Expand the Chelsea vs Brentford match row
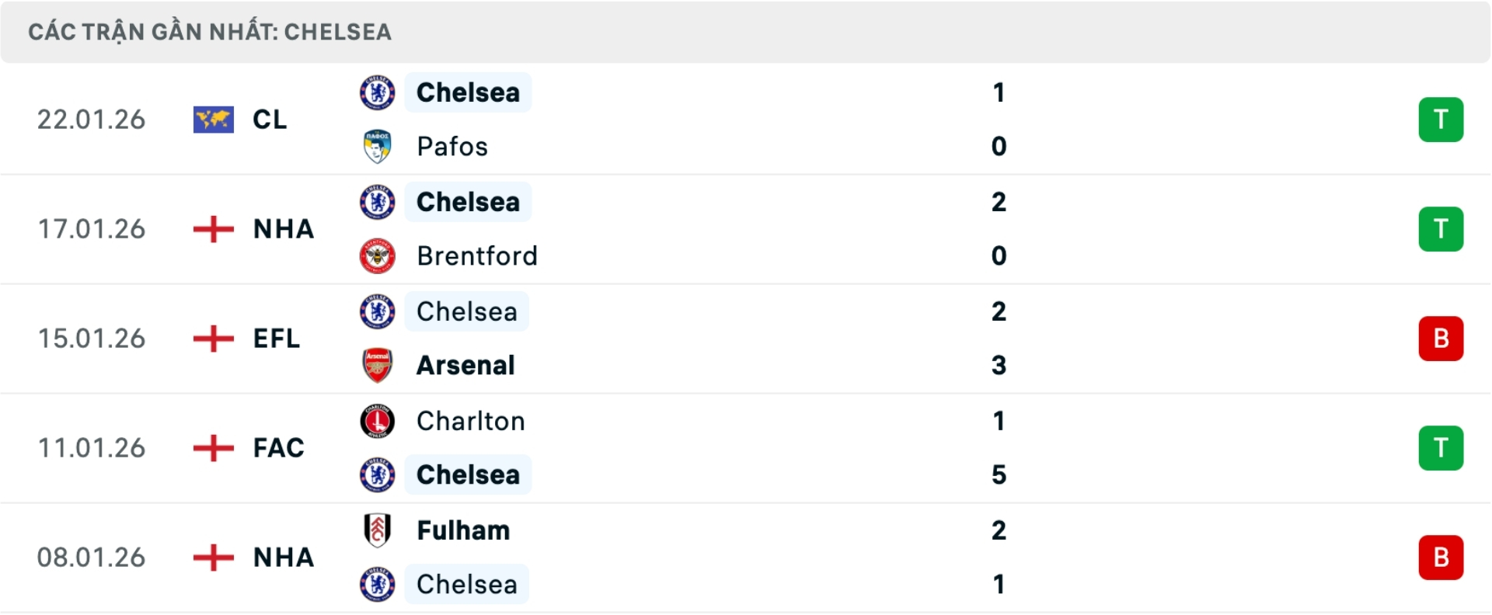The height and width of the screenshot is (615, 1492). click(746, 229)
